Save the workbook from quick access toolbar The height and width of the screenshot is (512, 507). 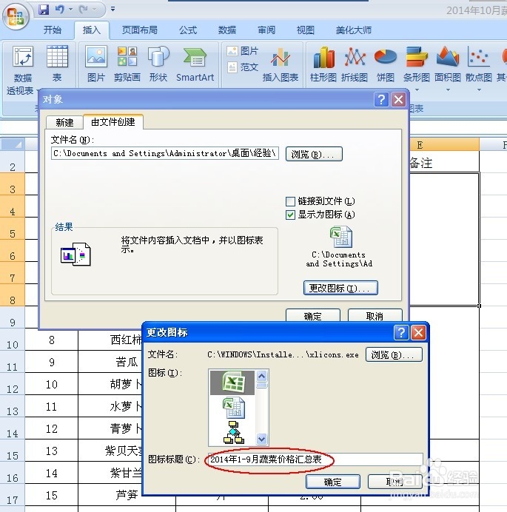click(x=44, y=9)
